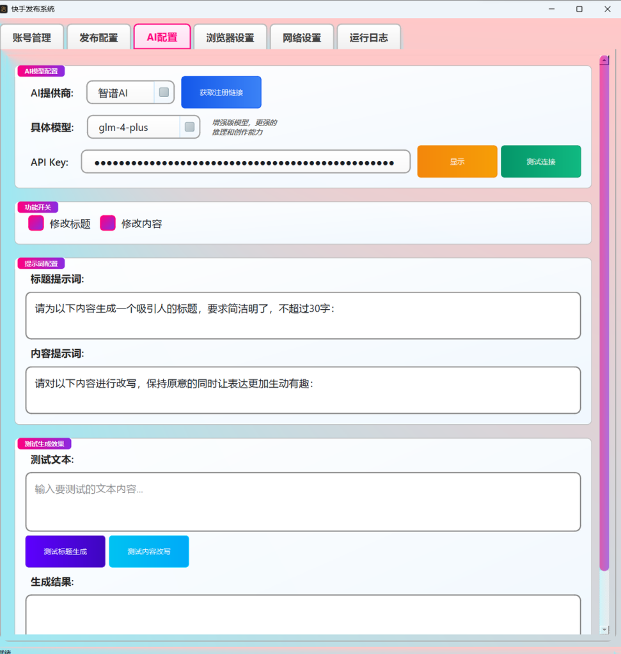This screenshot has height=654, width=621.
Task: Click the API Key label
Action: (50, 162)
